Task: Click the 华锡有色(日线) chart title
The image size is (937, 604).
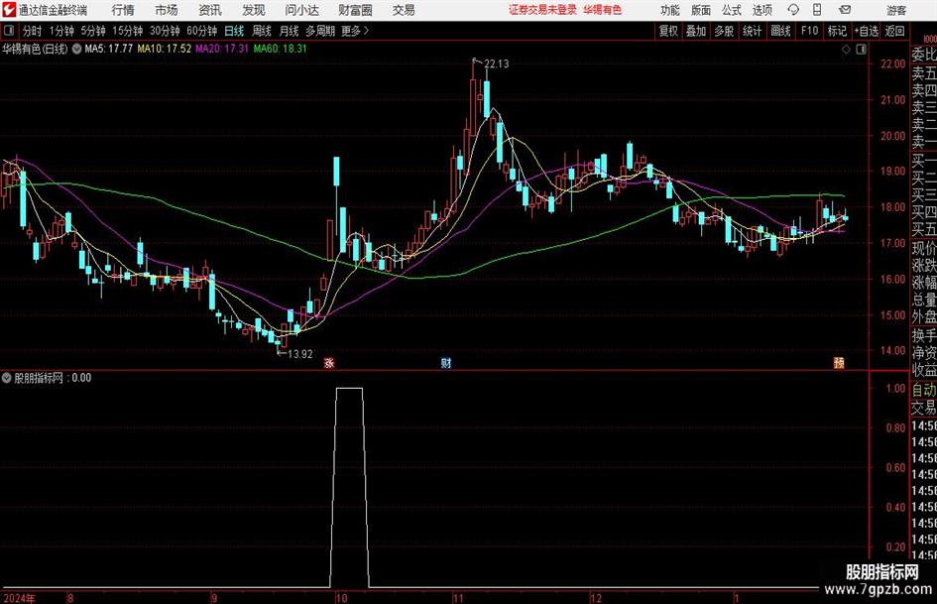Action: tap(36, 49)
